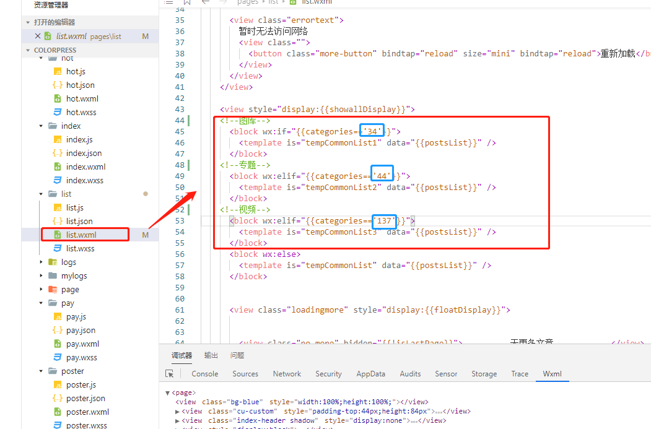The height and width of the screenshot is (429, 651).
Task: Click the hot.js file icon
Action: pyautogui.click(x=58, y=71)
